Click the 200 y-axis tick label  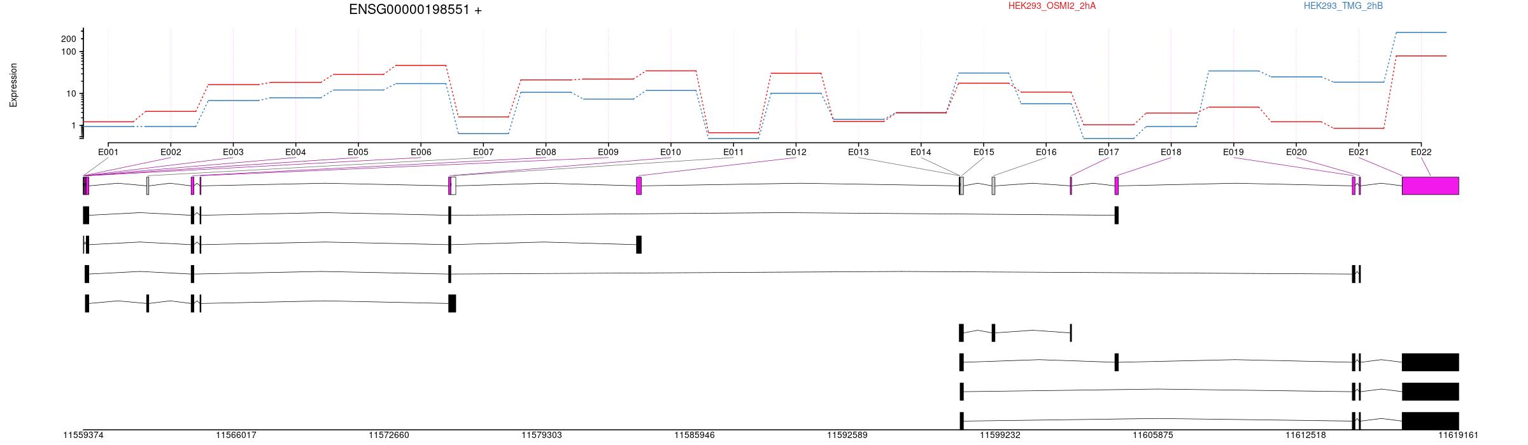click(x=68, y=39)
